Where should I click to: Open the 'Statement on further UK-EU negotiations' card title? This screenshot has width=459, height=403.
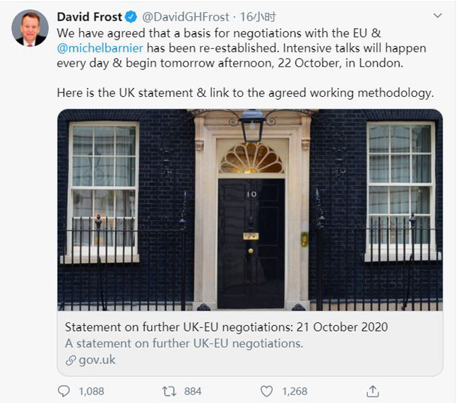(x=226, y=327)
